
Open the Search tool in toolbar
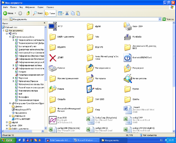38,13
